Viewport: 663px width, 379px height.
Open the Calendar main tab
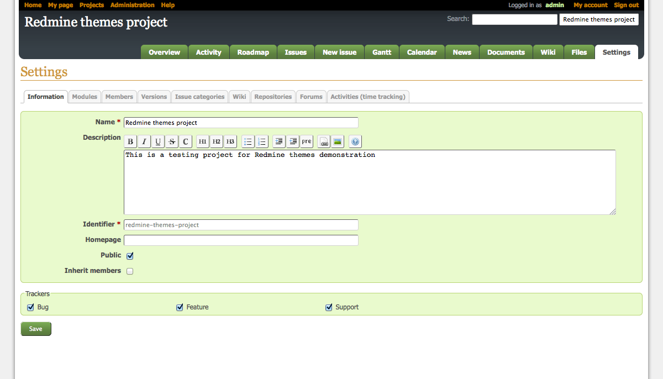[422, 52]
